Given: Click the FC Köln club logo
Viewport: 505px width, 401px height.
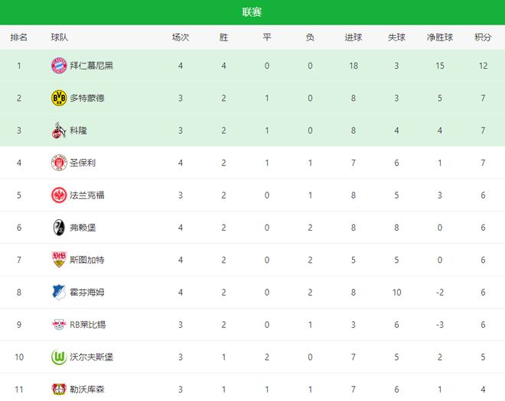Looking at the screenshot, I should click(x=59, y=131).
